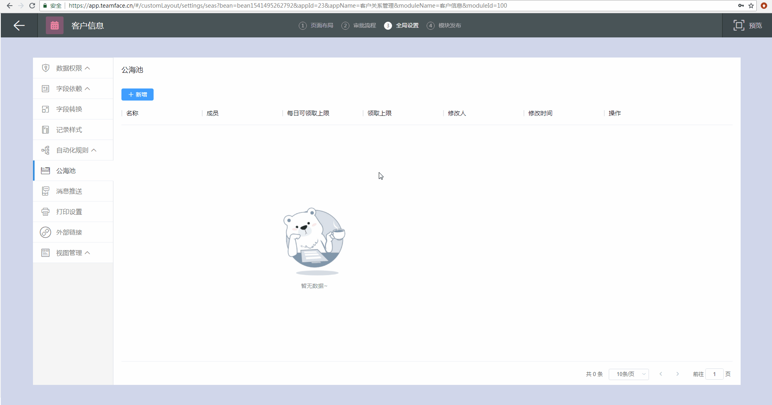Screen dimensions: 772x405
Task: Click the 成员 column header
Action: coord(213,113)
